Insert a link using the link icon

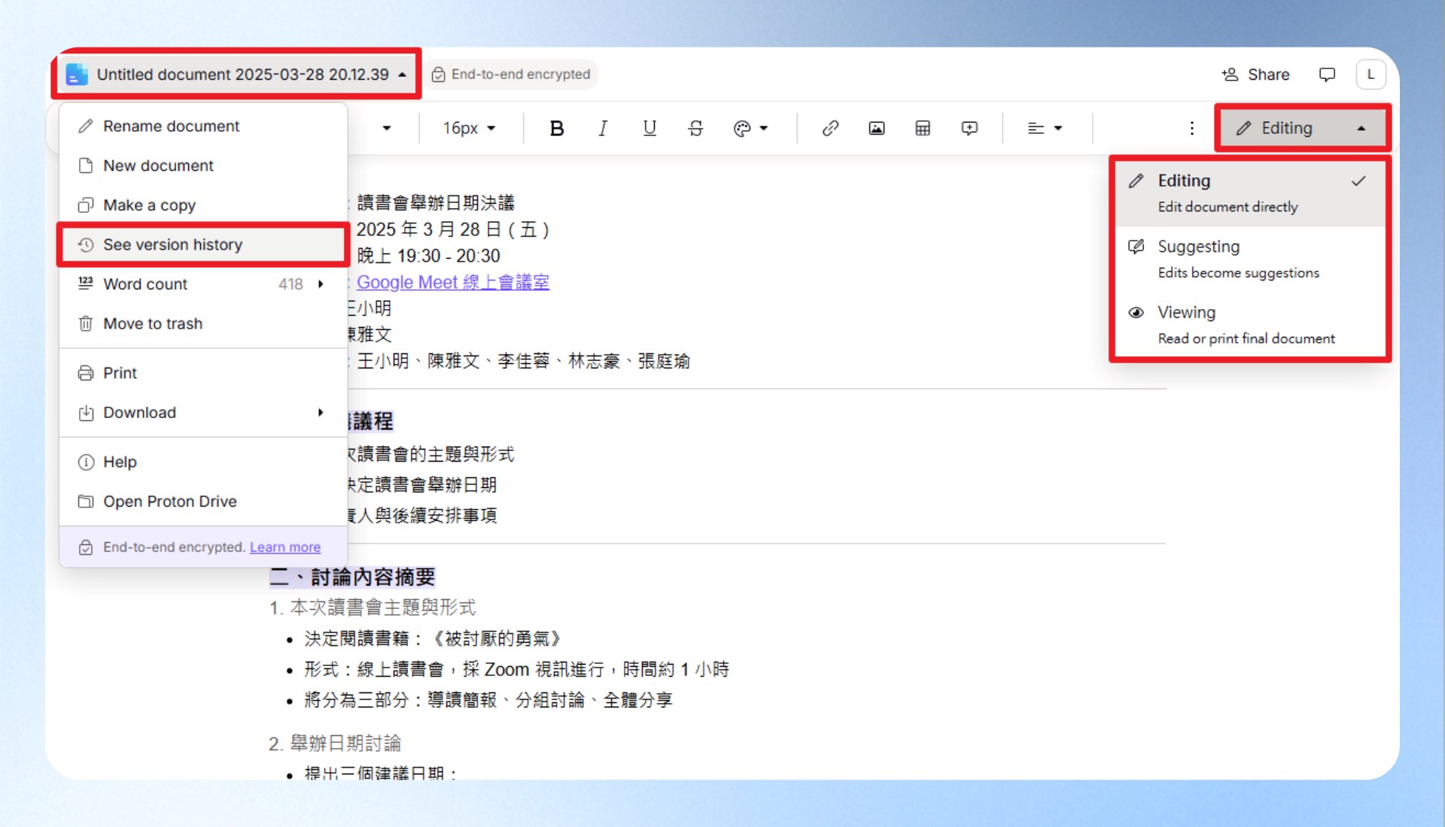pos(830,129)
